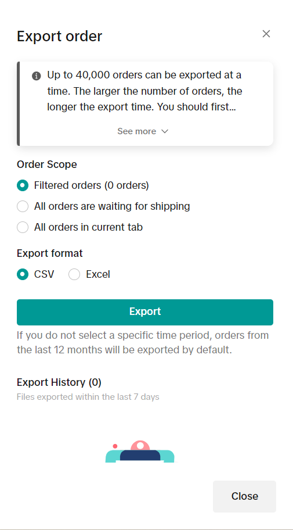293x530 pixels.
Task: Click the 12 months default export note
Action: [143, 342]
